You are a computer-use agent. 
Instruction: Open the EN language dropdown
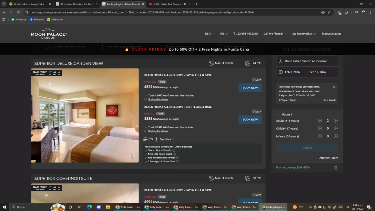click(x=224, y=34)
